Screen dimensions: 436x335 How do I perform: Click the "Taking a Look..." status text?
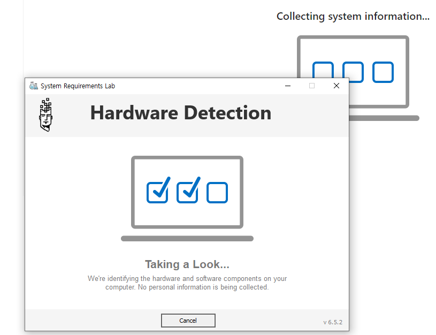click(187, 264)
